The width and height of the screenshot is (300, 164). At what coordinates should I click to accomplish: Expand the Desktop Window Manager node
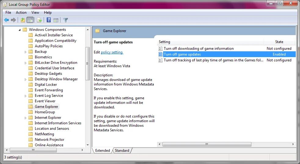coord(25,79)
